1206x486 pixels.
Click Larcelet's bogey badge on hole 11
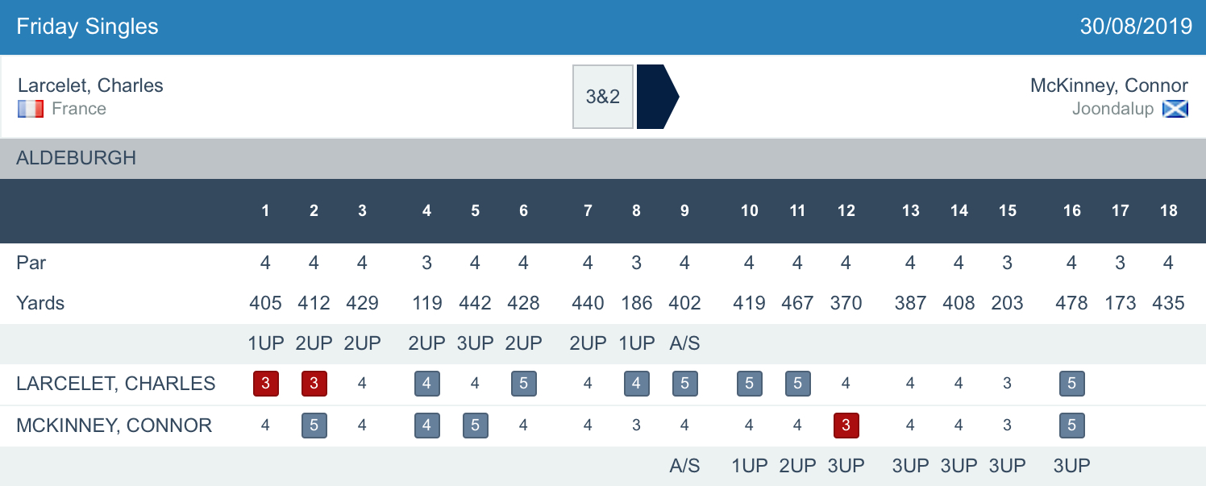(797, 384)
